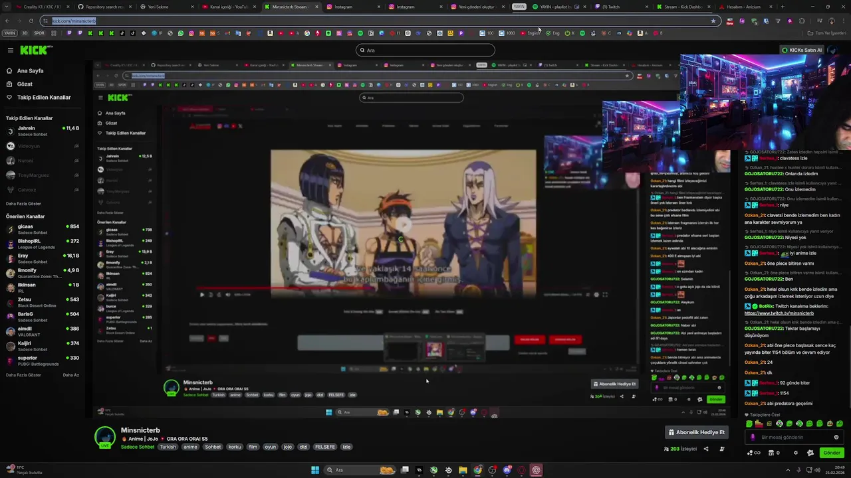Click the chat message input field

[x=794, y=437]
